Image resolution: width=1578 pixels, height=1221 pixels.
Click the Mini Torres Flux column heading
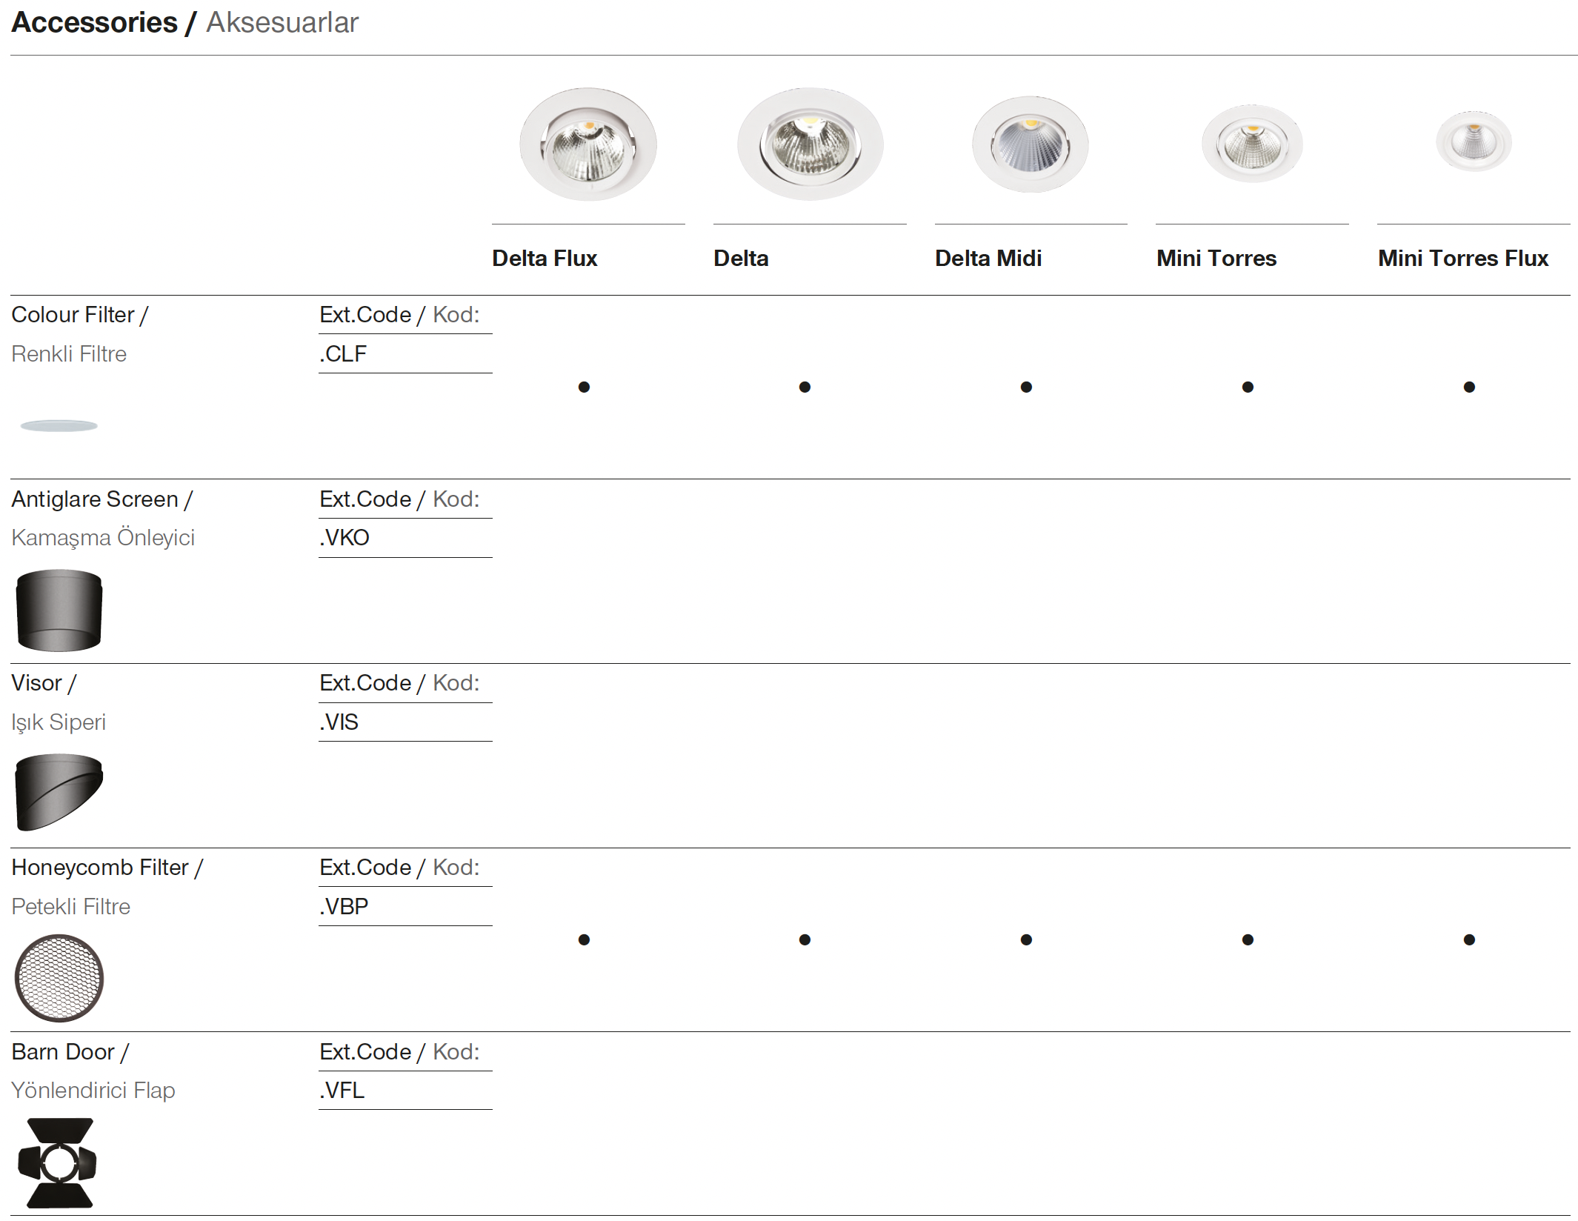1462,259
